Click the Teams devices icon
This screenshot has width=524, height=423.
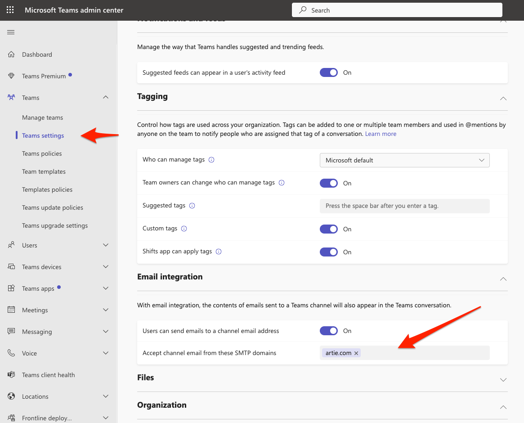pyautogui.click(x=11, y=266)
